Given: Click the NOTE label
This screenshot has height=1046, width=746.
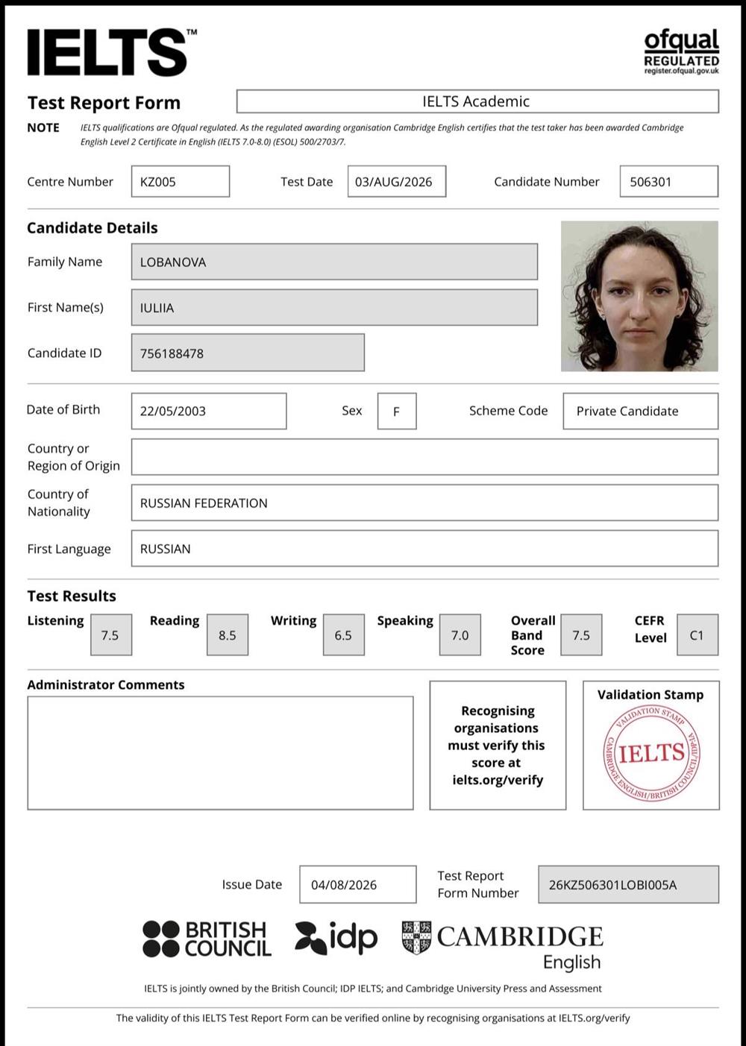Looking at the screenshot, I should pos(43,127).
